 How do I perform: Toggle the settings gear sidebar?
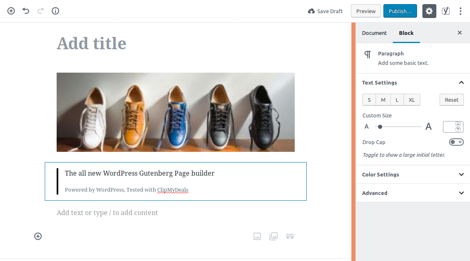click(x=429, y=11)
